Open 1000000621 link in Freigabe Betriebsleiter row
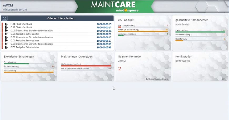The image size is (229, 120). [104, 34]
